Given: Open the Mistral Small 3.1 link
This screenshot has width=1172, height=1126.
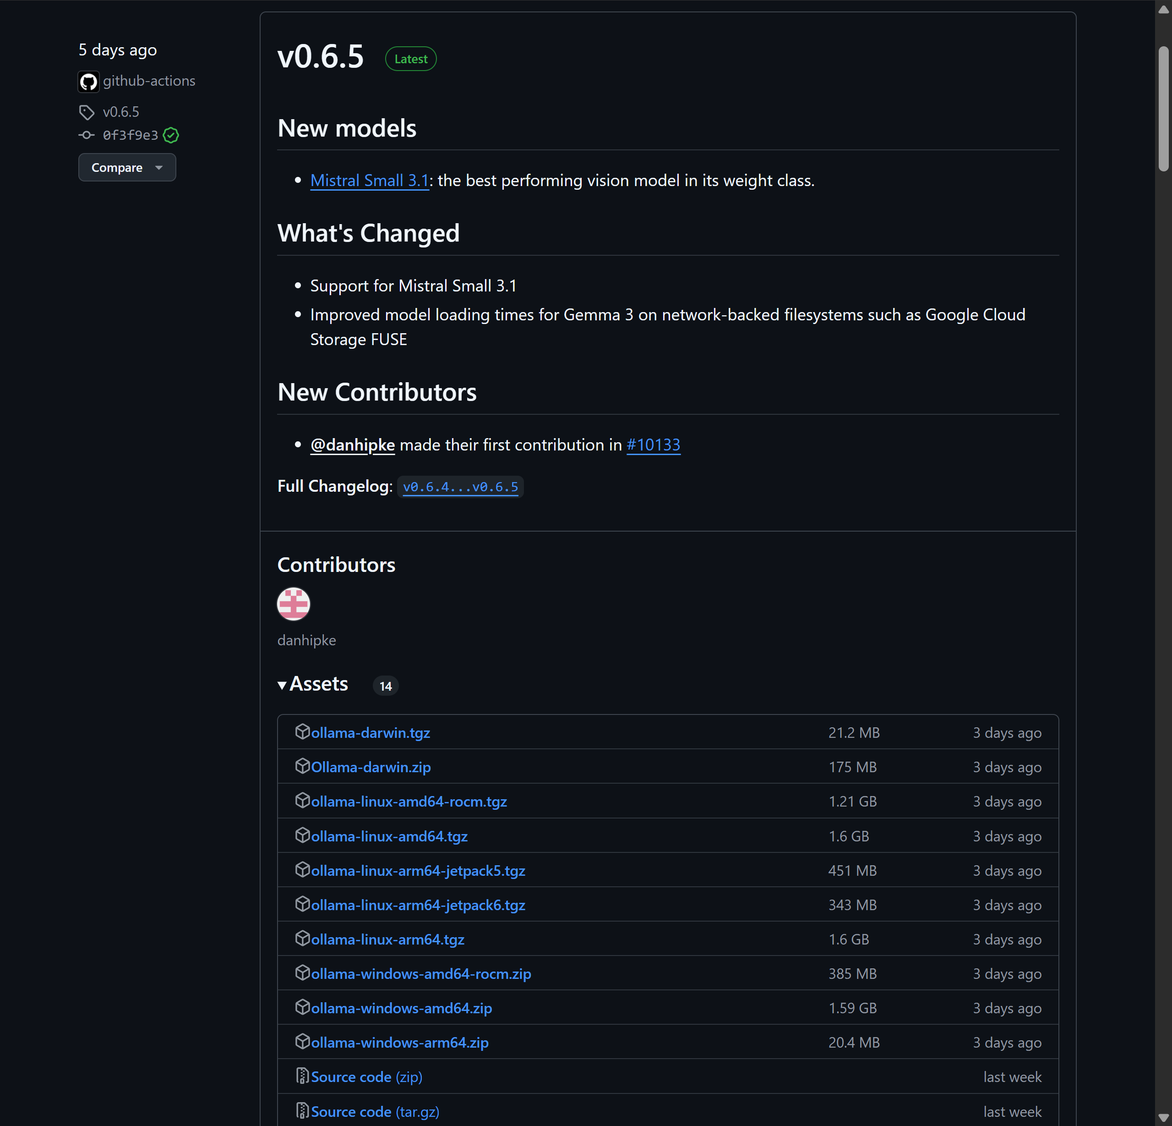Looking at the screenshot, I should coord(370,181).
